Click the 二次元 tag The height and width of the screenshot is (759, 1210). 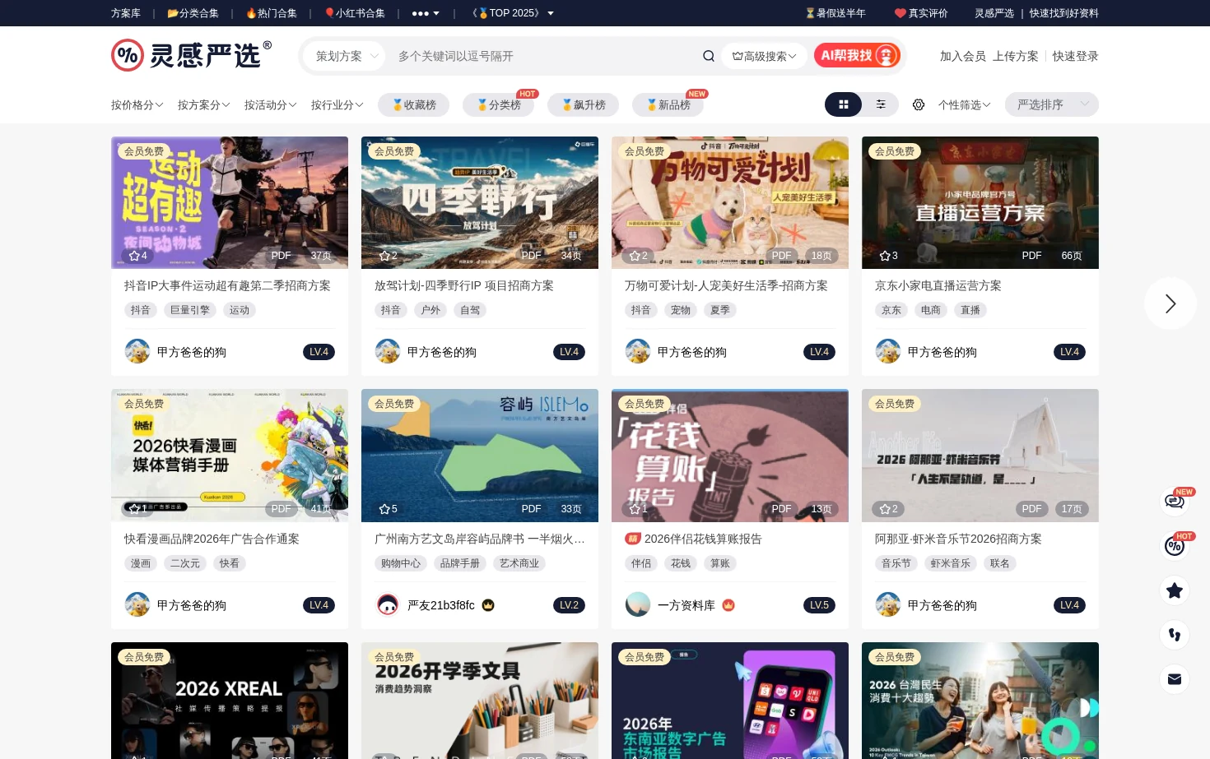coord(185,563)
